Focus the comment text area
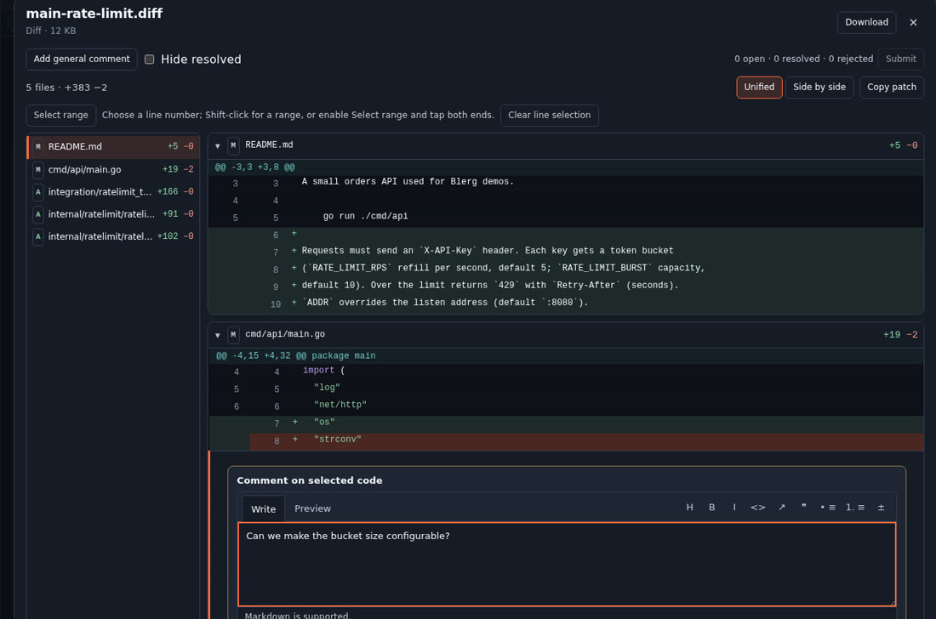Image resolution: width=936 pixels, height=619 pixels. [567, 564]
